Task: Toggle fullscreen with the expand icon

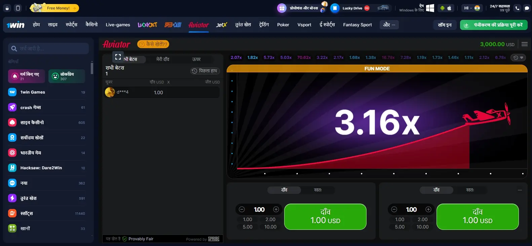Action: 118,57
